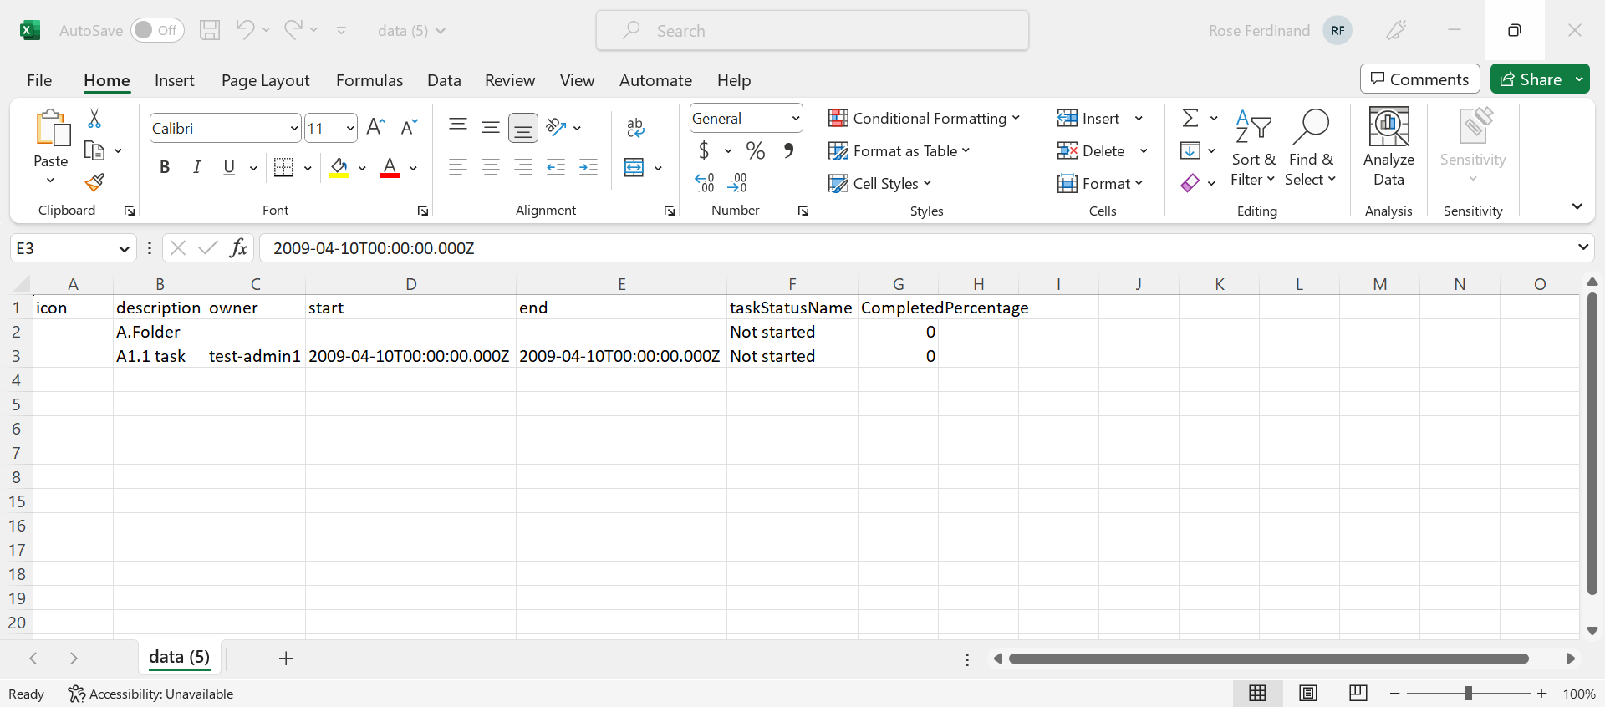Expand the General number format dropdown

[795, 119]
